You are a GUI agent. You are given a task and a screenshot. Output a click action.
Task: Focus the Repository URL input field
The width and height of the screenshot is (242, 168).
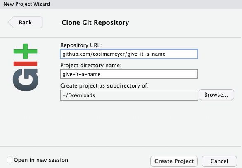(x=129, y=54)
